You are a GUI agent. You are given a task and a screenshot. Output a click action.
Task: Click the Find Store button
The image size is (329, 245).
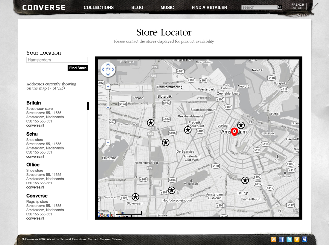[x=78, y=68]
